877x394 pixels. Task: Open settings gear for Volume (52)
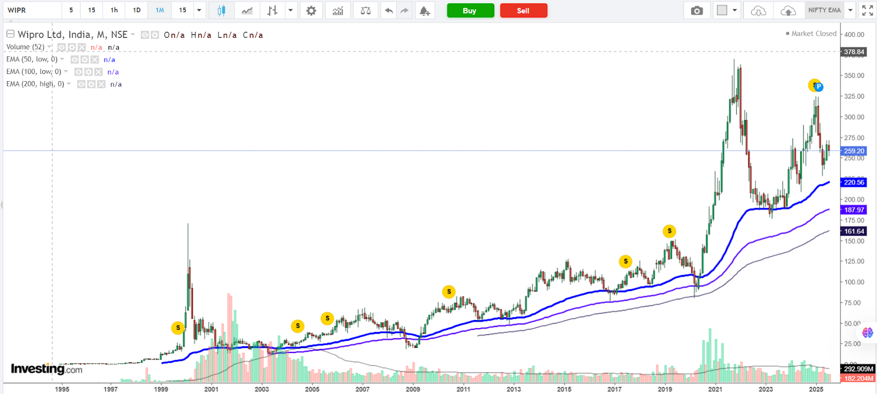point(72,48)
